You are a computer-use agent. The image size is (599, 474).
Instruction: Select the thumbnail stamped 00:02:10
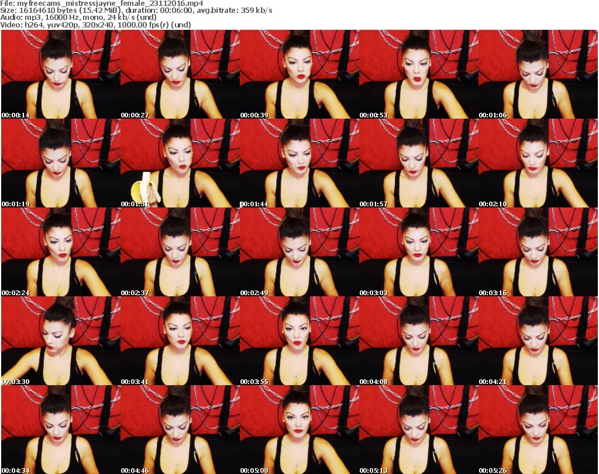pyautogui.click(x=538, y=163)
